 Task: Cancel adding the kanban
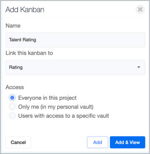point(18,142)
